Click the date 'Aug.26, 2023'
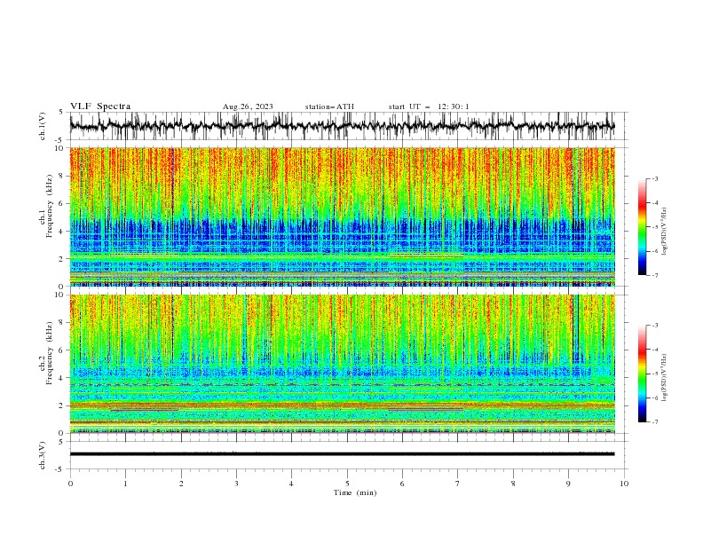 pyautogui.click(x=248, y=106)
